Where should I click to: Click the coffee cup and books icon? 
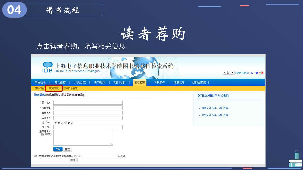(x=295, y=159)
